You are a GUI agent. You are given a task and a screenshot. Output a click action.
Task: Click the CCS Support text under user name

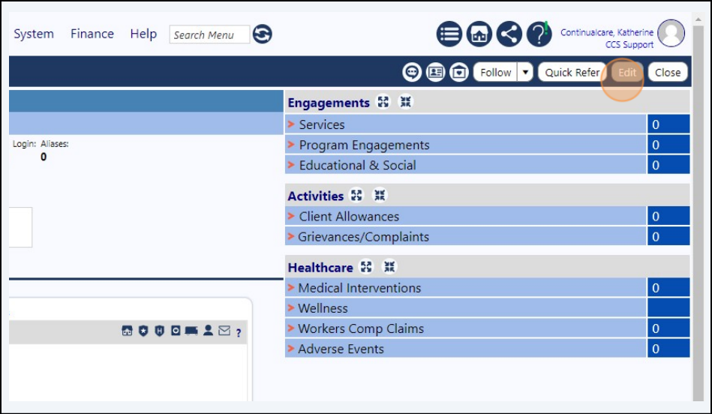click(x=629, y=44)
